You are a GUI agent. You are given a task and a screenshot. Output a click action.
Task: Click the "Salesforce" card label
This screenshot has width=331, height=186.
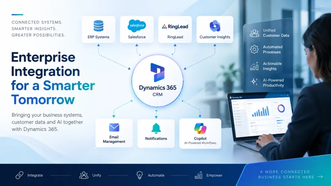[x=137, y=37]
